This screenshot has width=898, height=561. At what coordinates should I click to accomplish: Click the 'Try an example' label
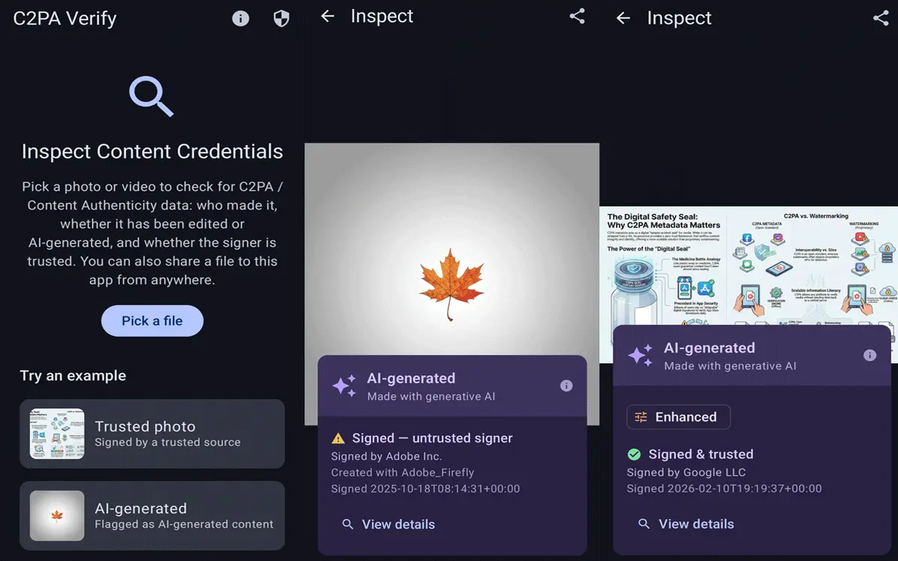(73, 375)
